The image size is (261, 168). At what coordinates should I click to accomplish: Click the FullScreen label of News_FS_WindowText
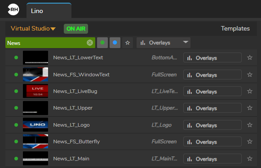(164, 75)
